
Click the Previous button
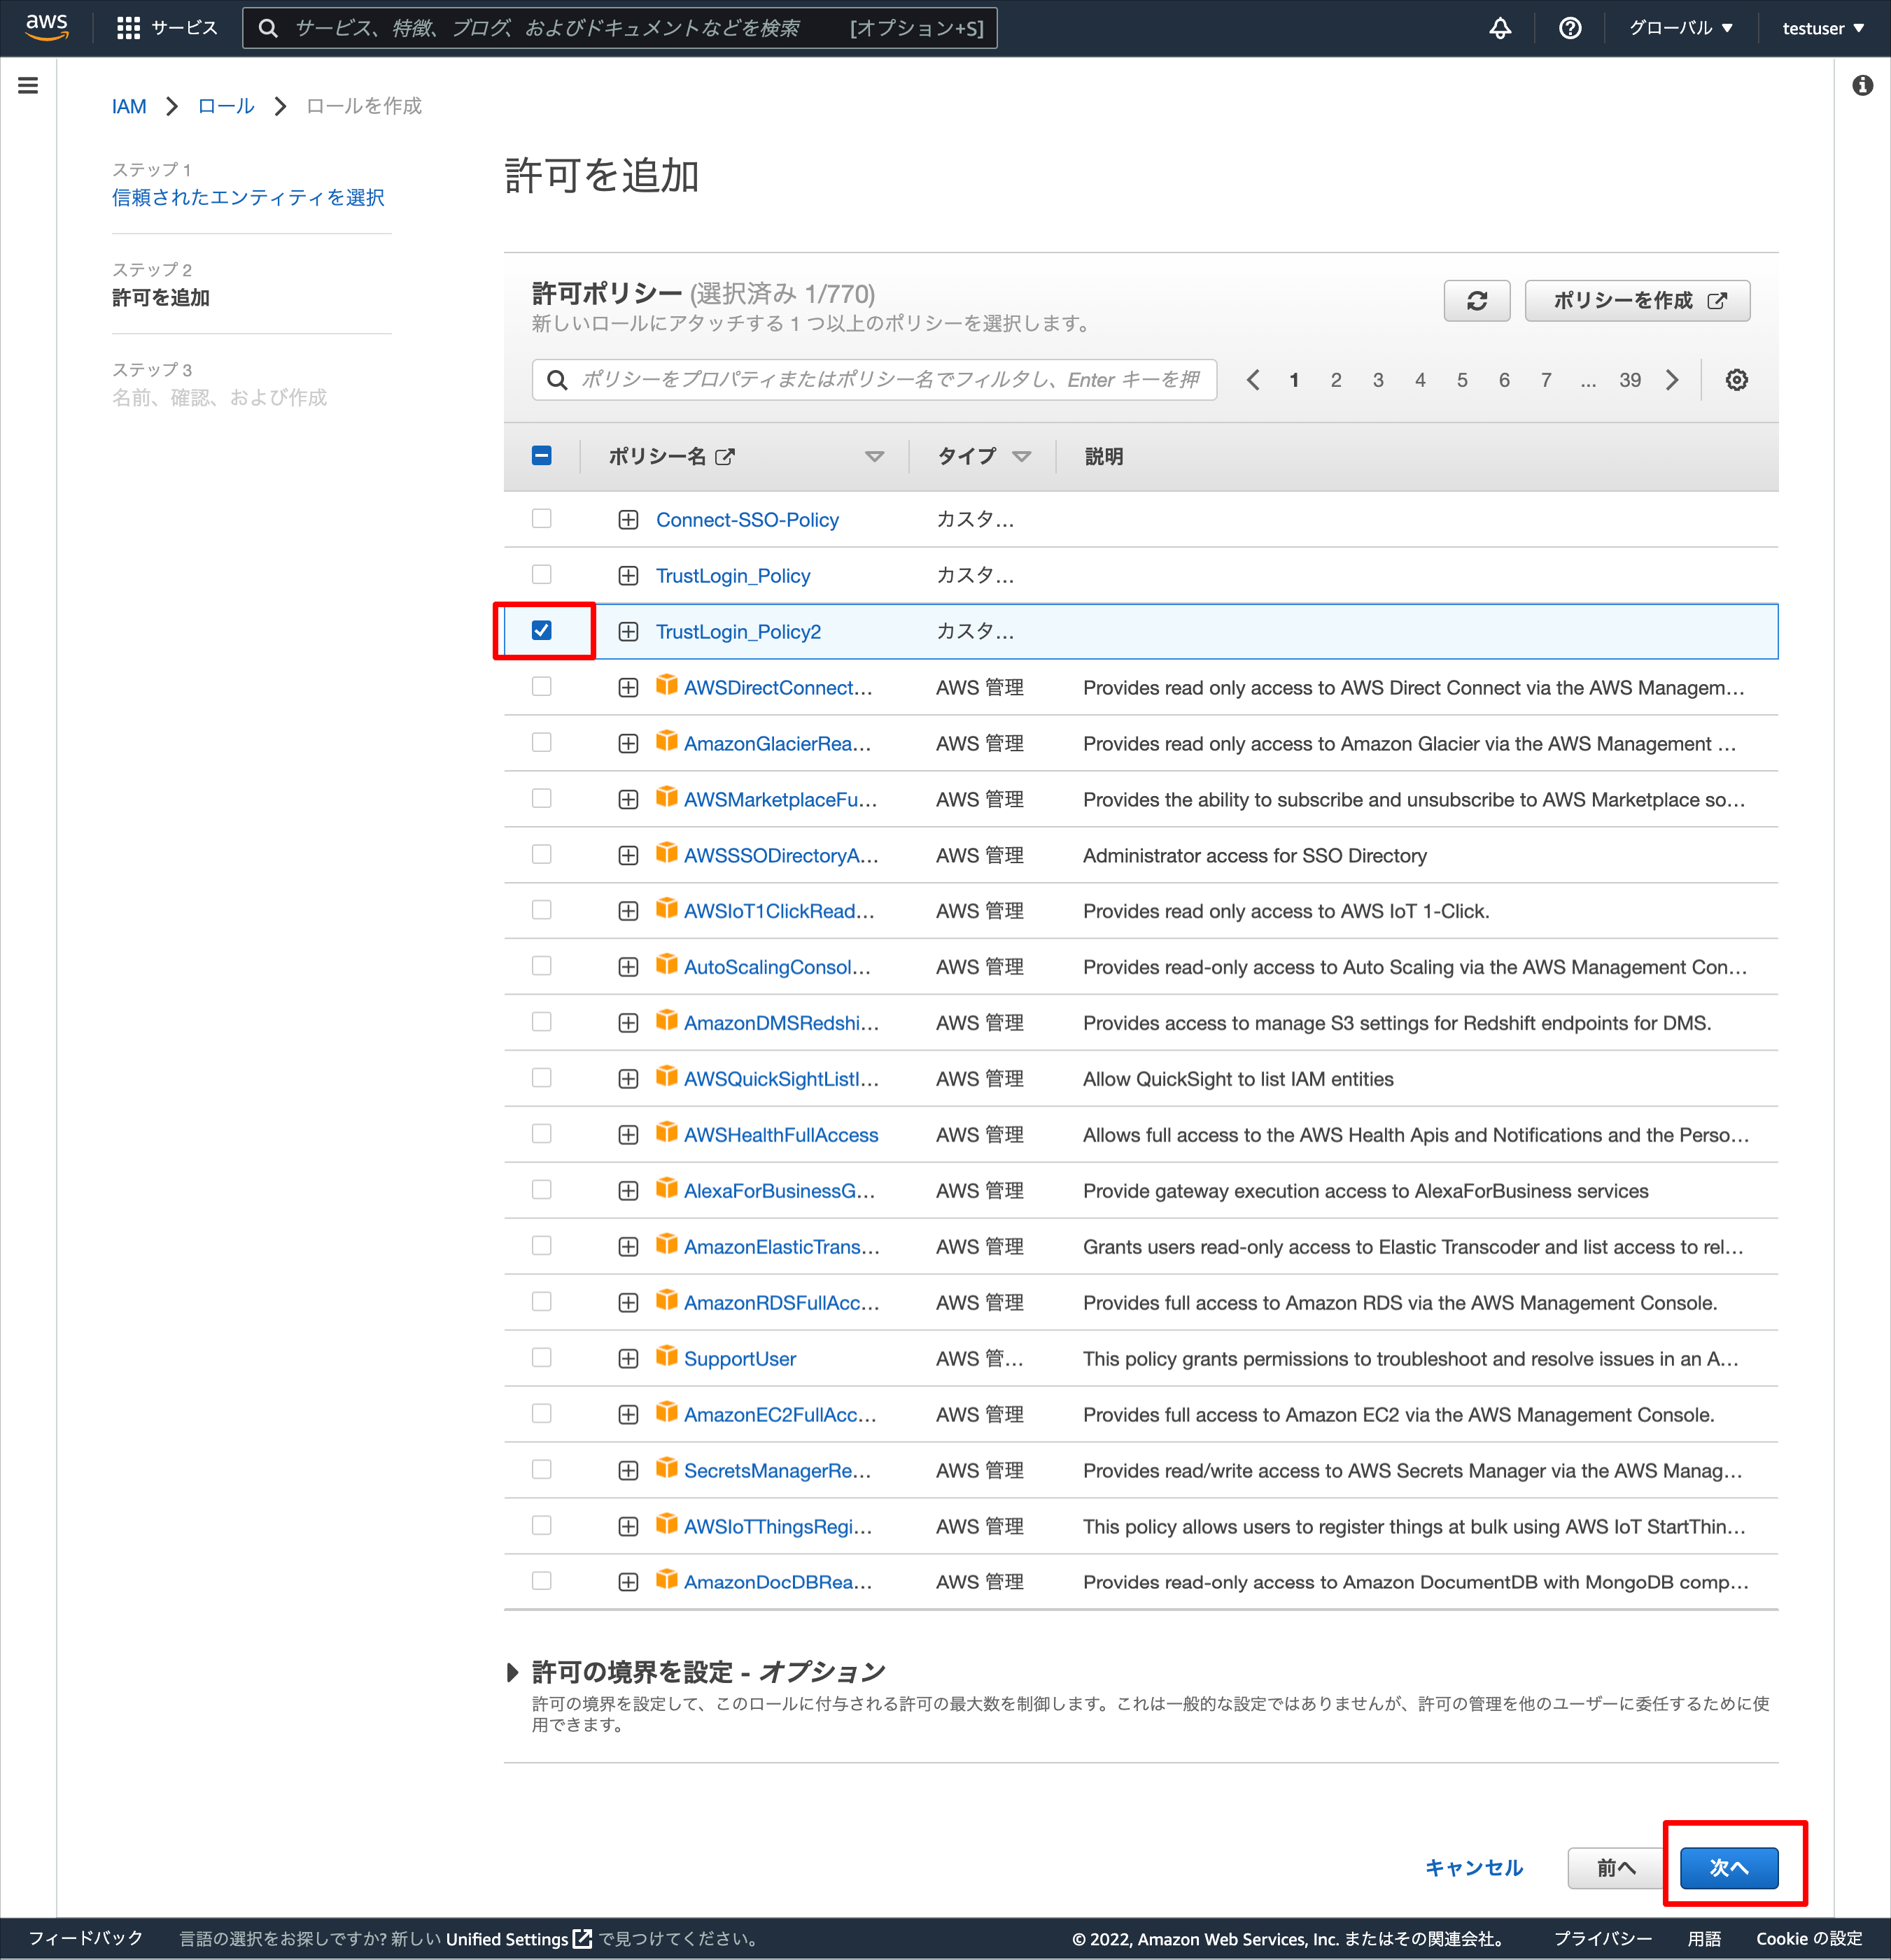click(1616, 1868)
